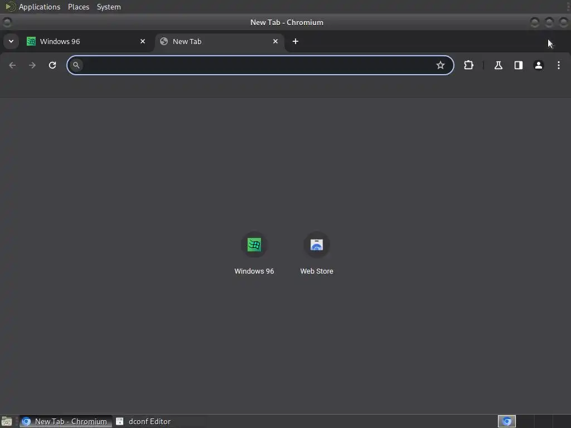Close the New Tab tab
This screenshot has height=428, width=571.
point(275,41)
